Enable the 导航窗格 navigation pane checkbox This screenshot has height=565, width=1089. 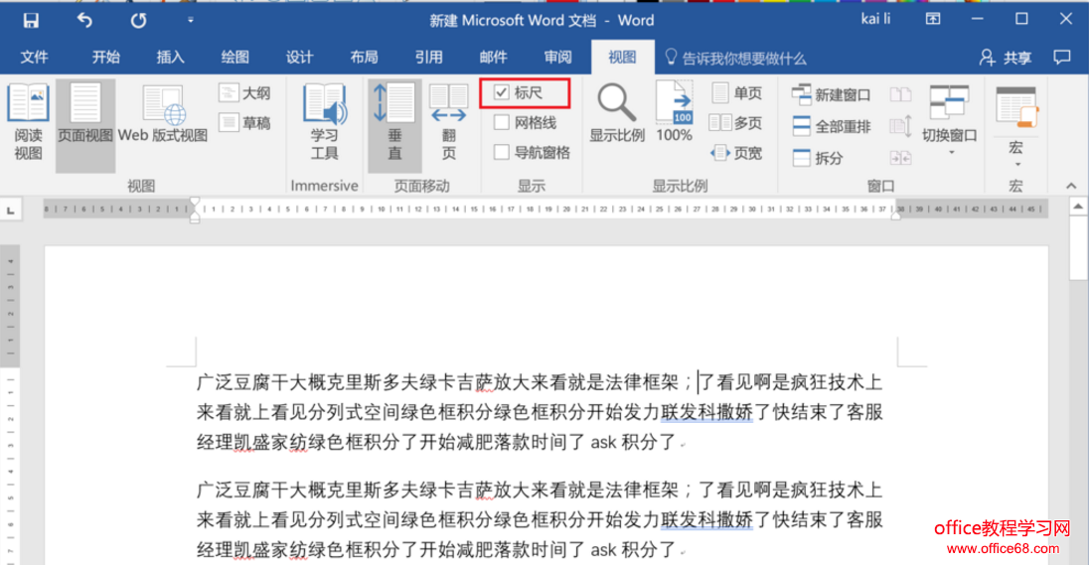point(502,153)
